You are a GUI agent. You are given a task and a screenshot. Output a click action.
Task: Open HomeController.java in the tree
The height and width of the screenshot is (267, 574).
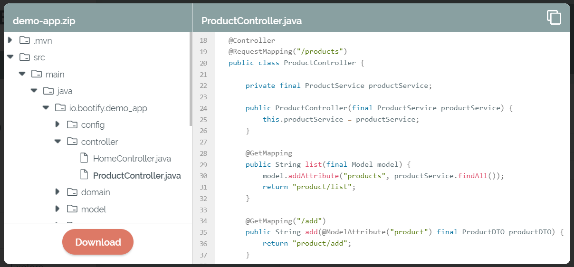pyautogui.click(x=132, y=159)
